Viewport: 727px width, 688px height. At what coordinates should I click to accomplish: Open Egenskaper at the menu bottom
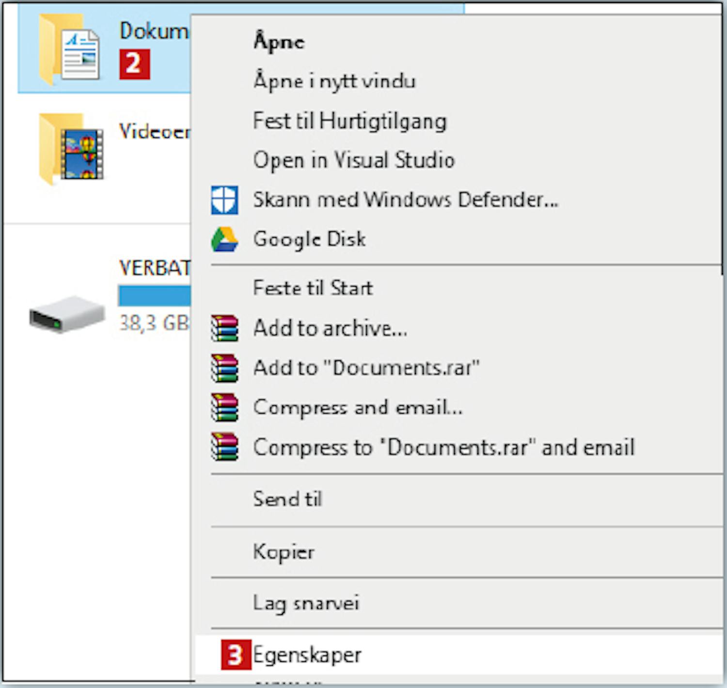point(307,655)
